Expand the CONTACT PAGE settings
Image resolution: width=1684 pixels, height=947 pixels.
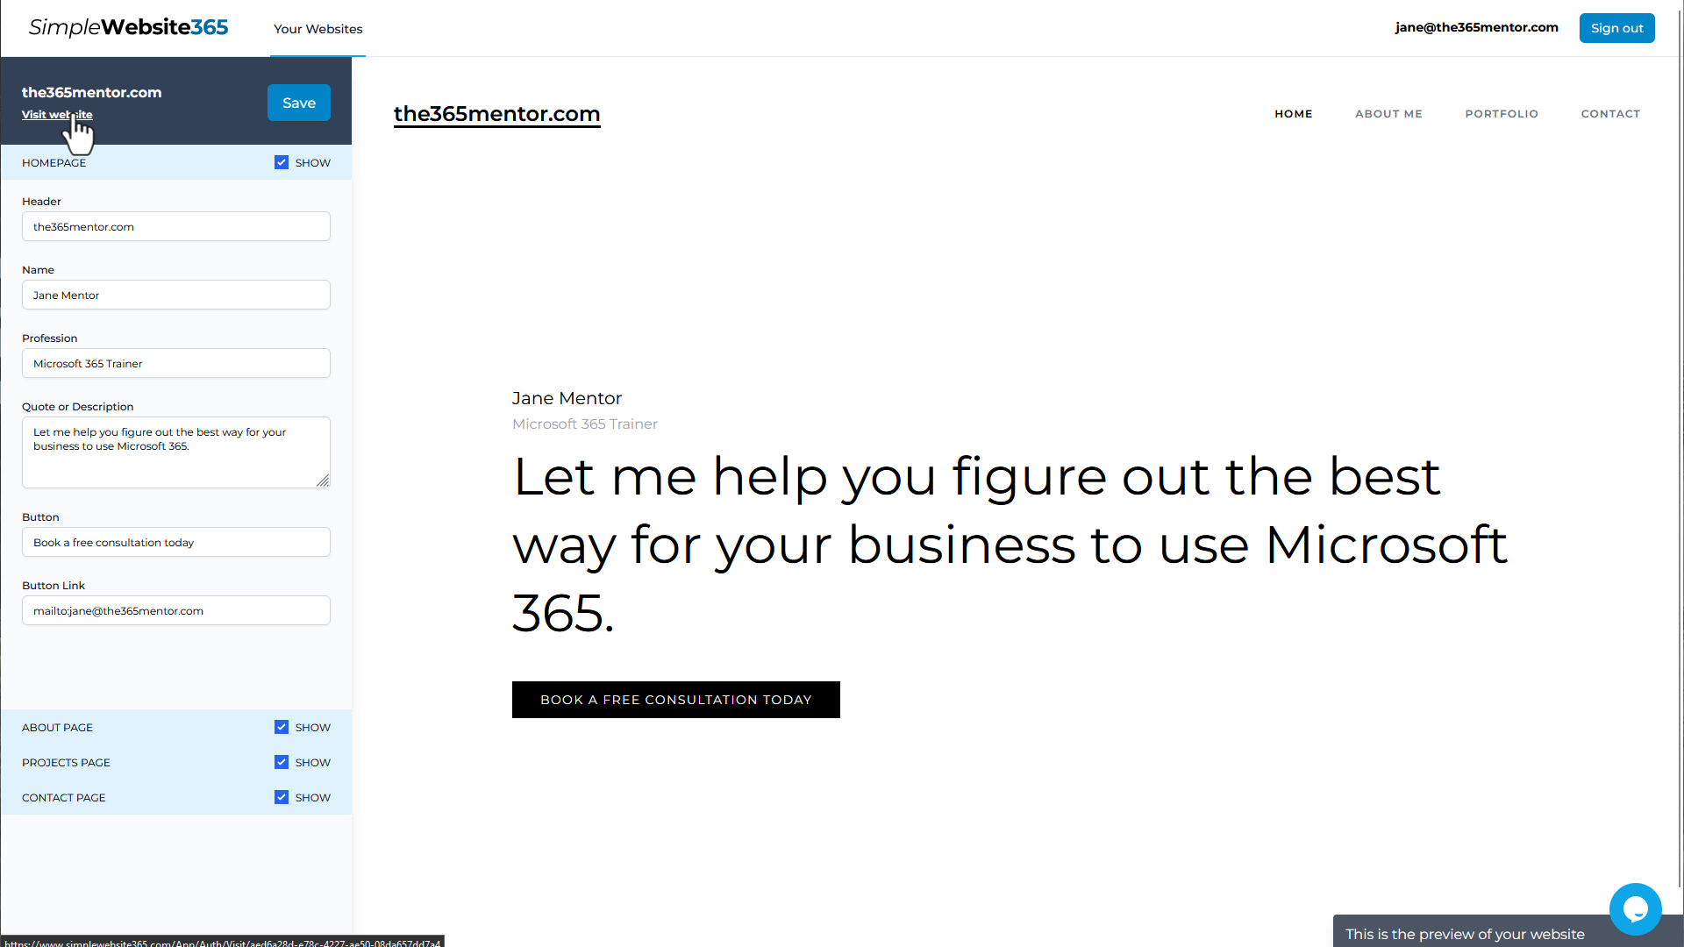coord(64,797)
